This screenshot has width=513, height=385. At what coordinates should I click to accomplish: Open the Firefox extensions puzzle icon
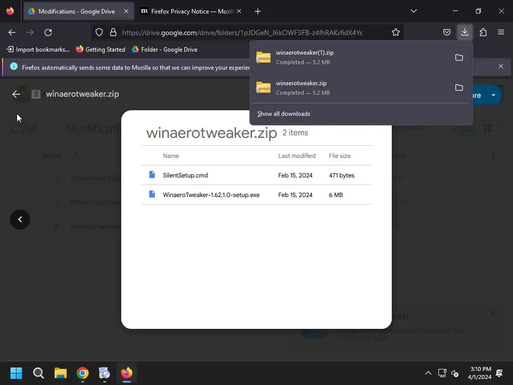click(x=483, y=32)
